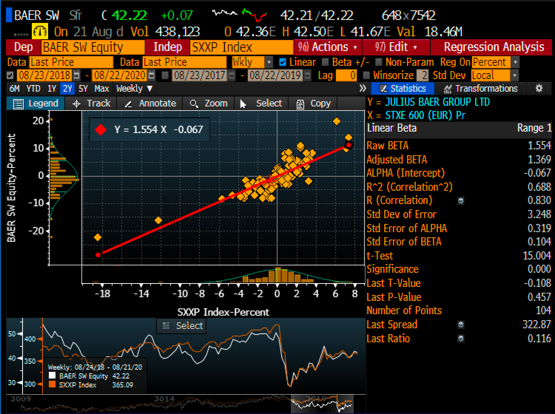Image resolution: width=555 pixels, height=414 pixels.
Task: Select the 6M range tab
Action: [15, 89]
